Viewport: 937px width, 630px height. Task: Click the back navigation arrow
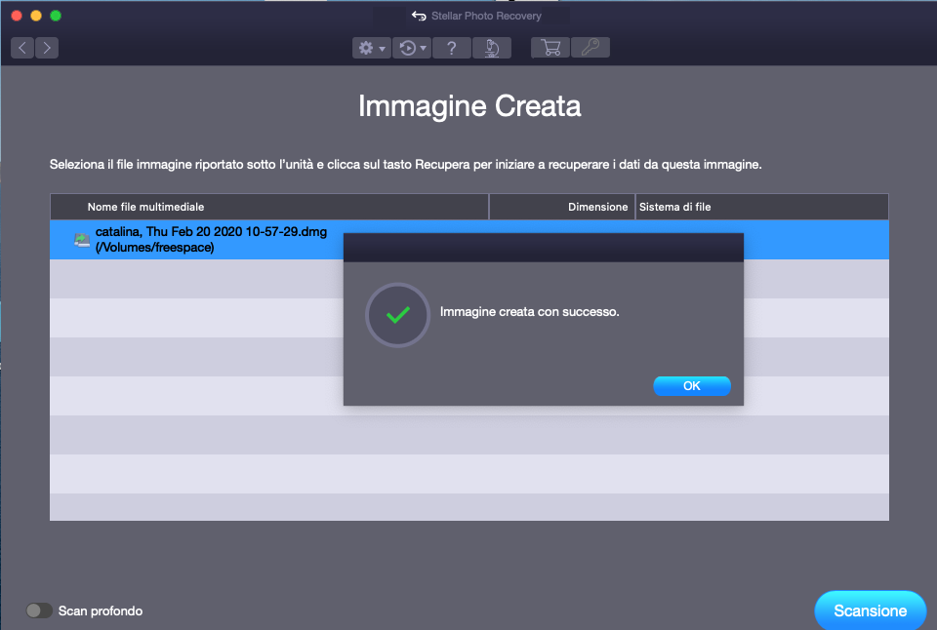click(x=22, y=48)
